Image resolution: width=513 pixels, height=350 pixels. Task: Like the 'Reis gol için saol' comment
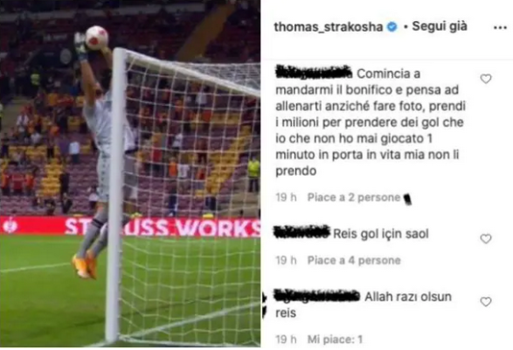point(486,239)
